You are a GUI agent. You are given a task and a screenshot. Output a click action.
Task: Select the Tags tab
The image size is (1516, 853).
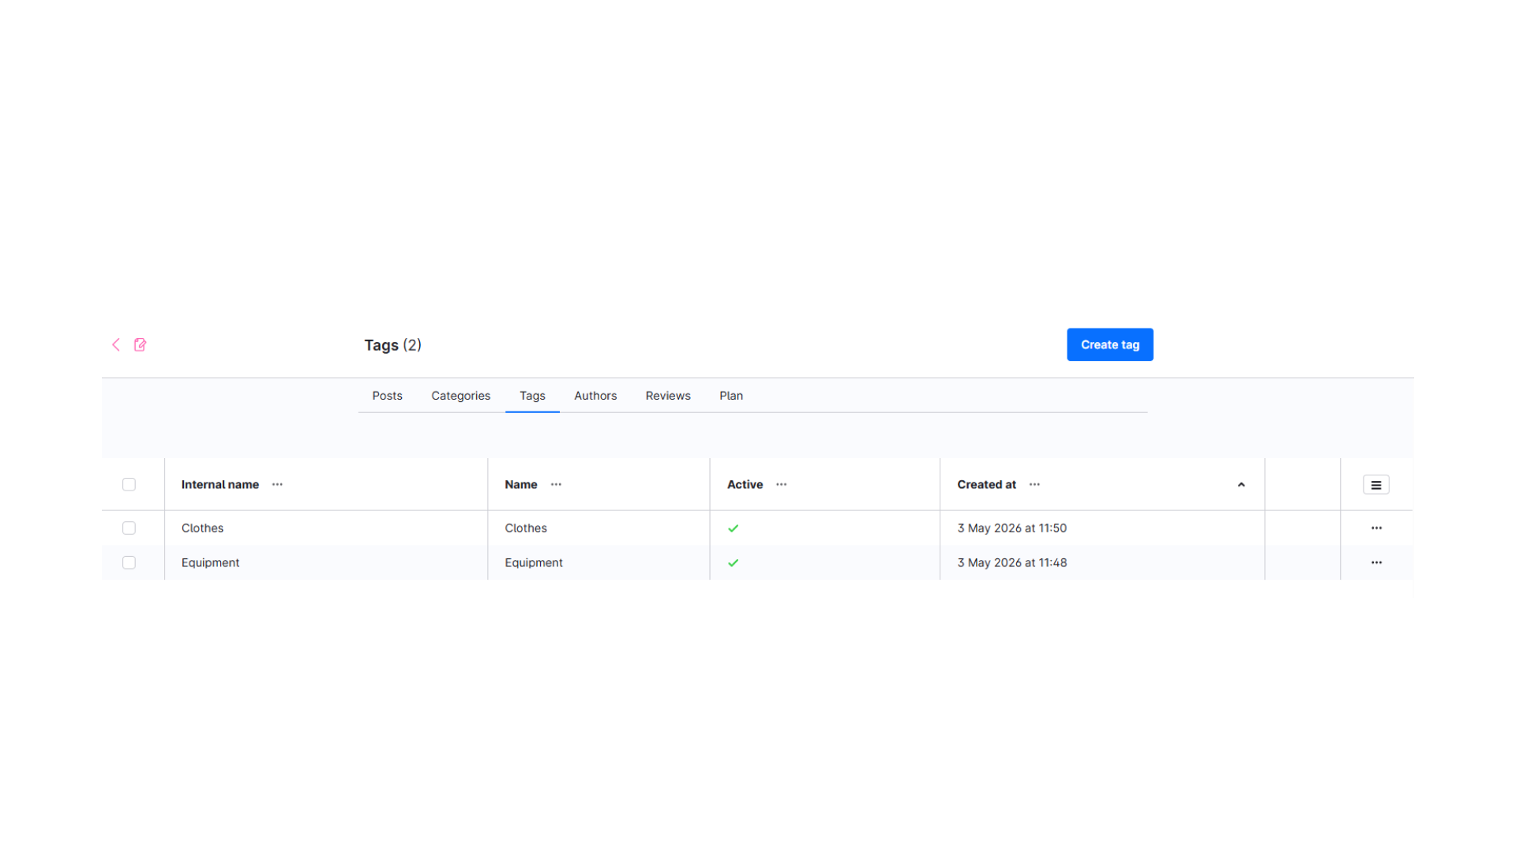pos(532,396)
